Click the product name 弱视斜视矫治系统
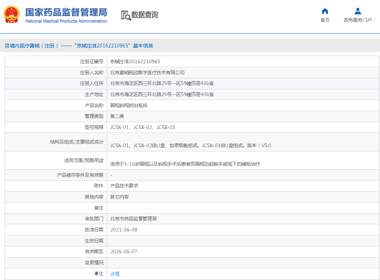Screen dimensions: 380x280 [x=128, y=105]
